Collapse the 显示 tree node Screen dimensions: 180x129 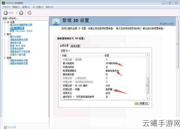[5, 34]
